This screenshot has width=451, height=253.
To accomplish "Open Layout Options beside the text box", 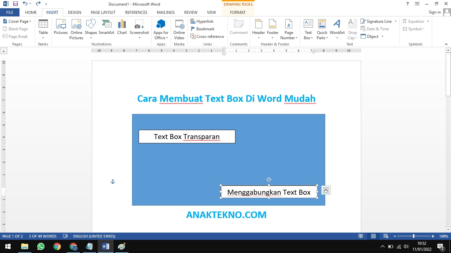I will pos(326,190).
